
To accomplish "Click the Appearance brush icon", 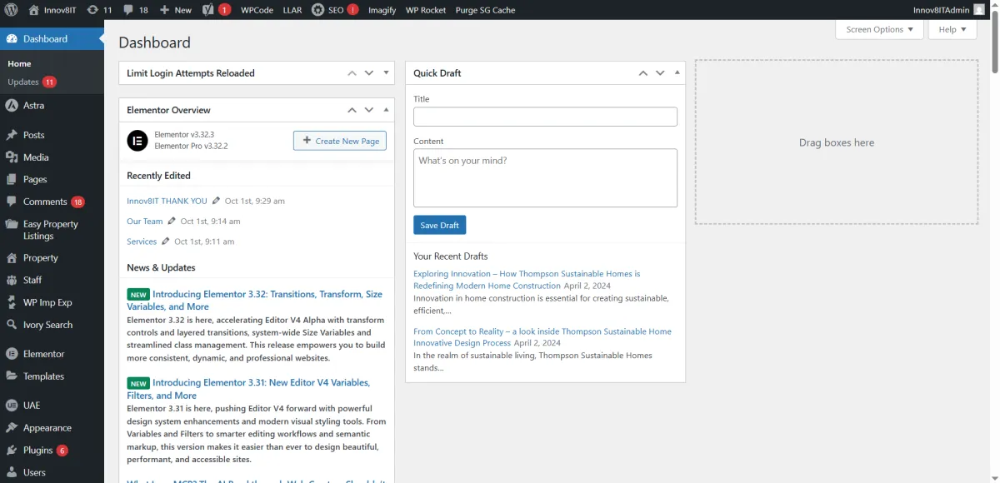I will tap(12, 428).
